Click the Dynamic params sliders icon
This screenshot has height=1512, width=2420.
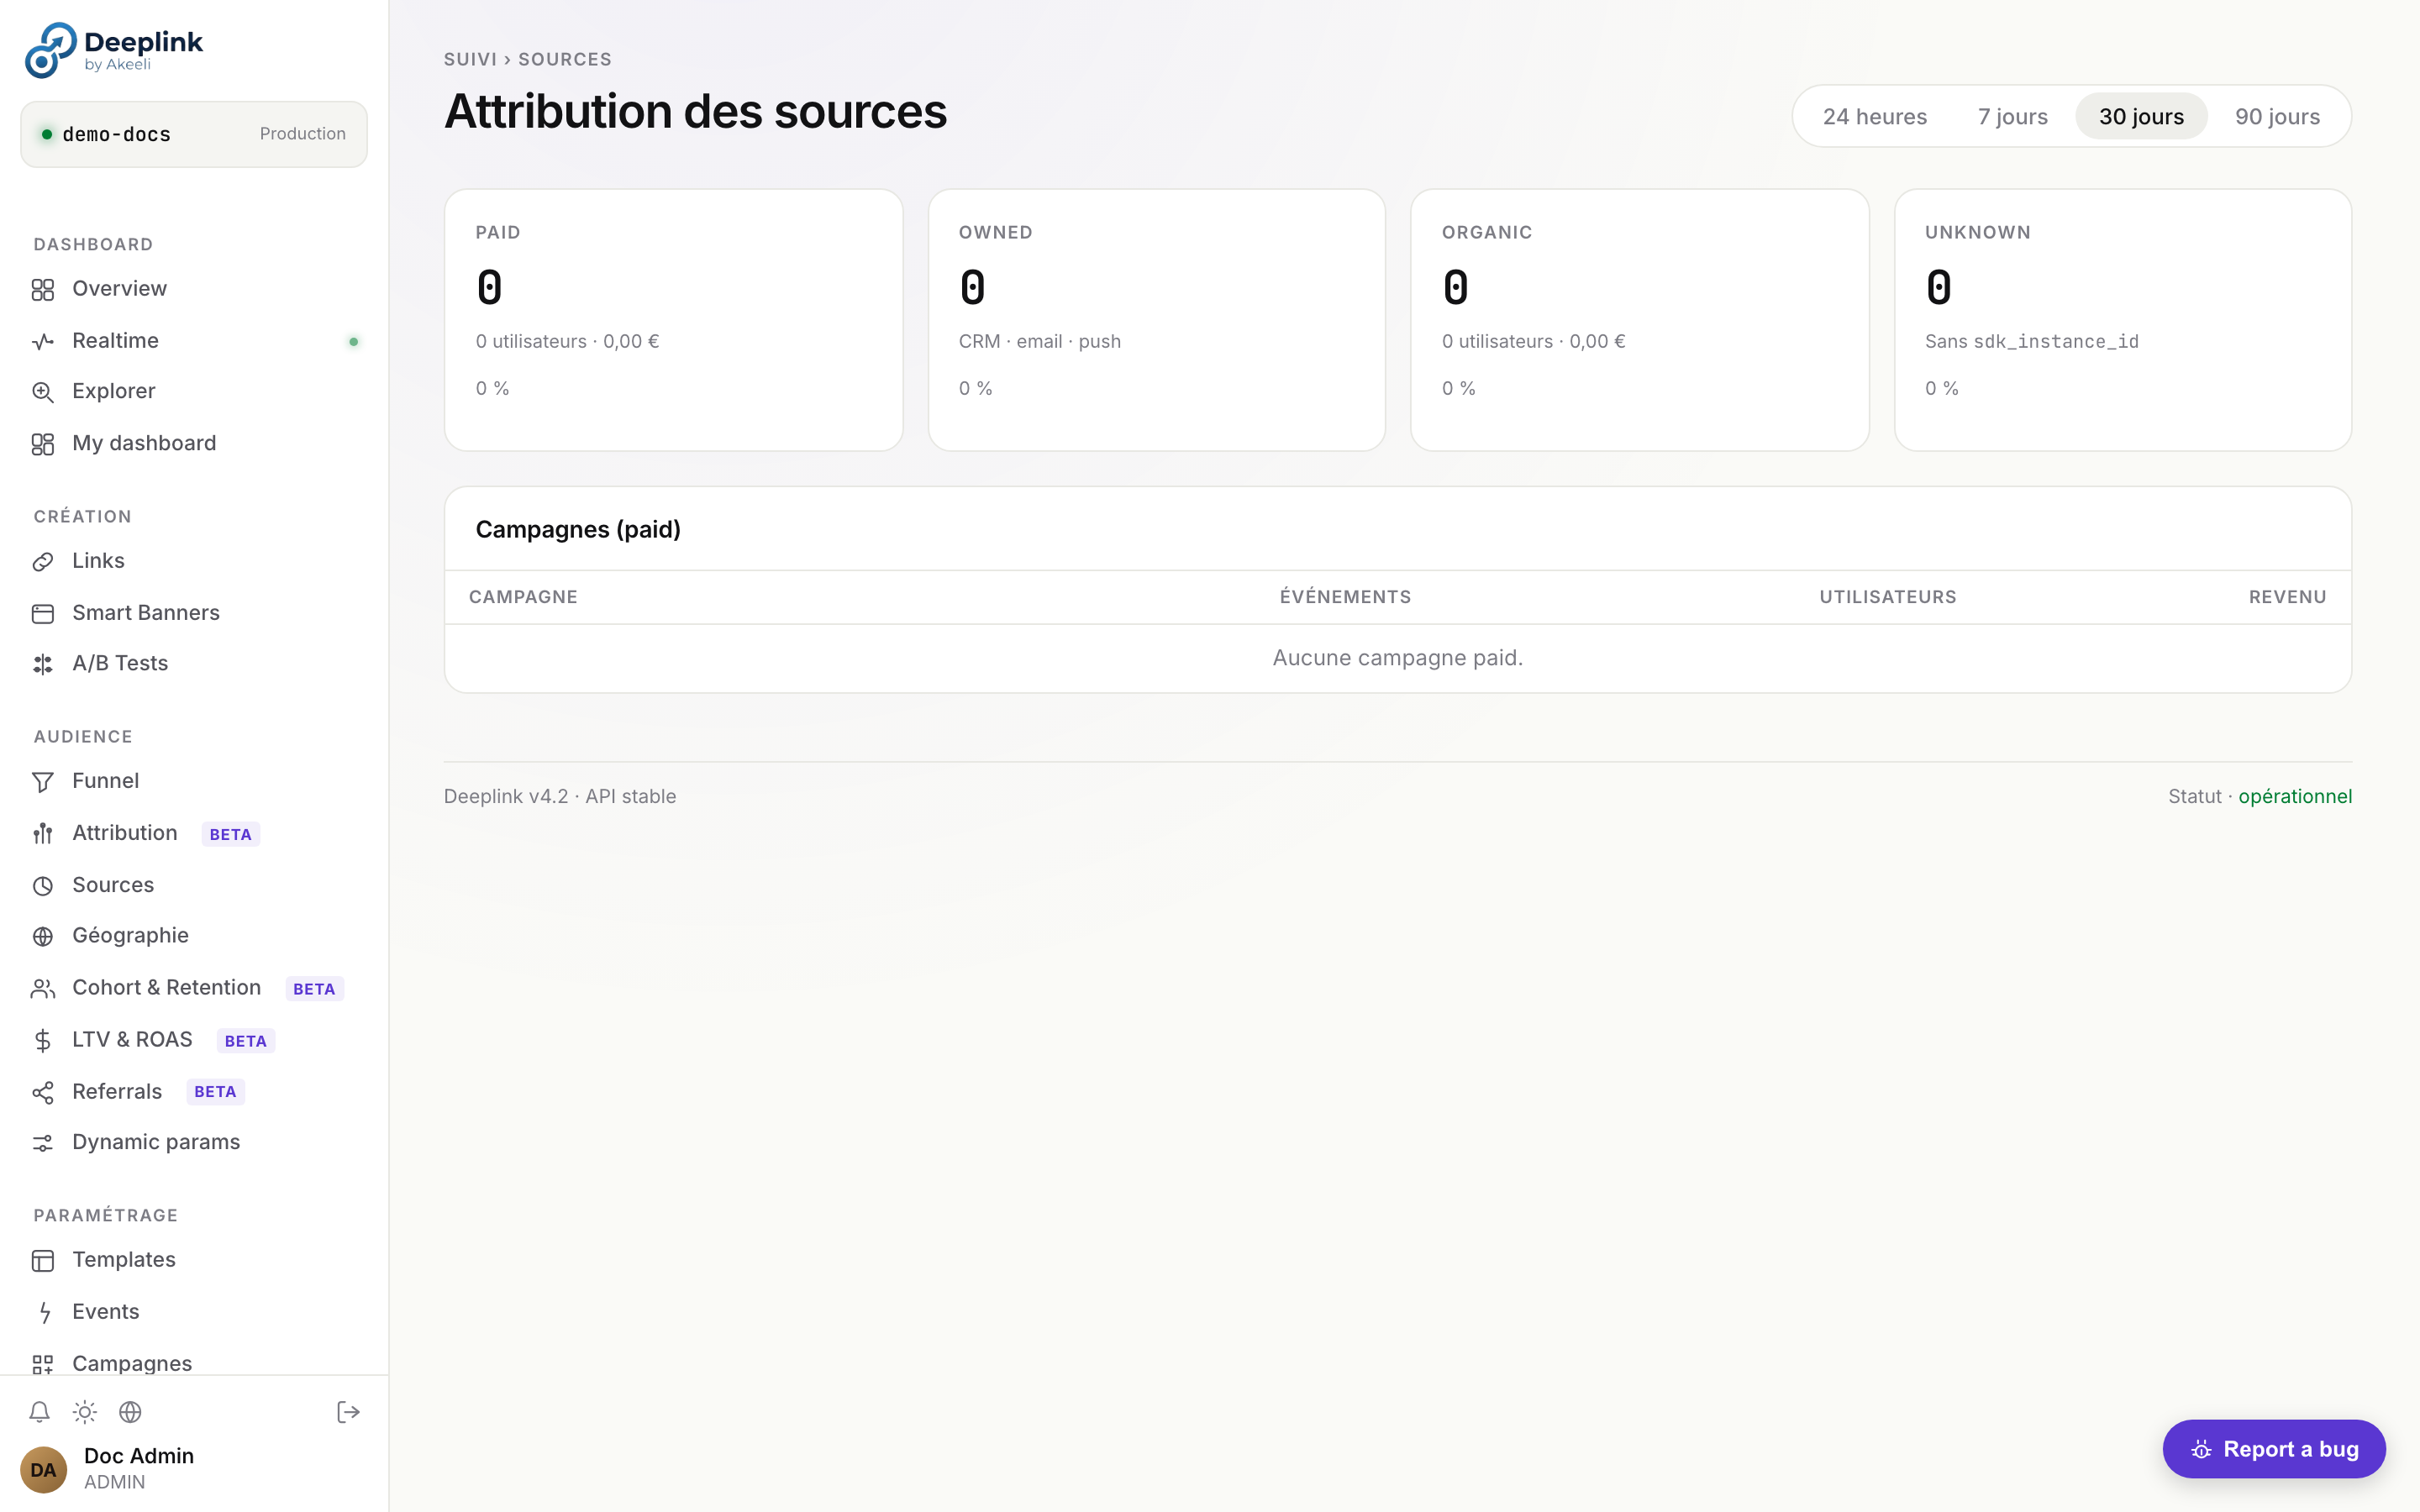[x=42, y=1143]
